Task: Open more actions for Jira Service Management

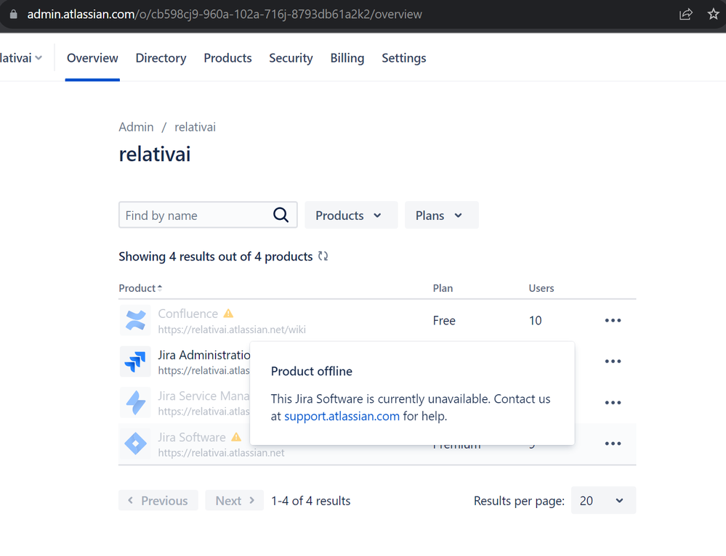Action: [x=613, y=402]
